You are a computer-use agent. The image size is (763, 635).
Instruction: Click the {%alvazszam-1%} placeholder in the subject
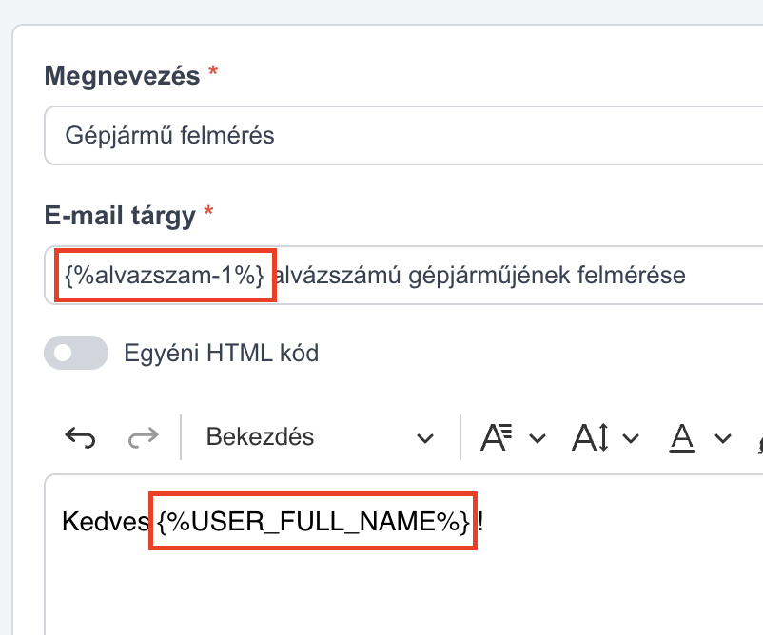165,276
